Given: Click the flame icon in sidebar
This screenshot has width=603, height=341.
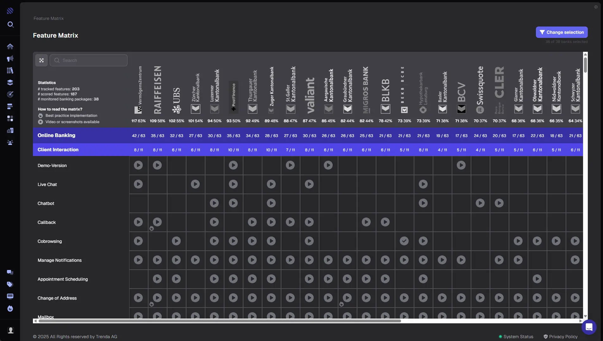Looking at the screenshot, I should tap(10, 308).
